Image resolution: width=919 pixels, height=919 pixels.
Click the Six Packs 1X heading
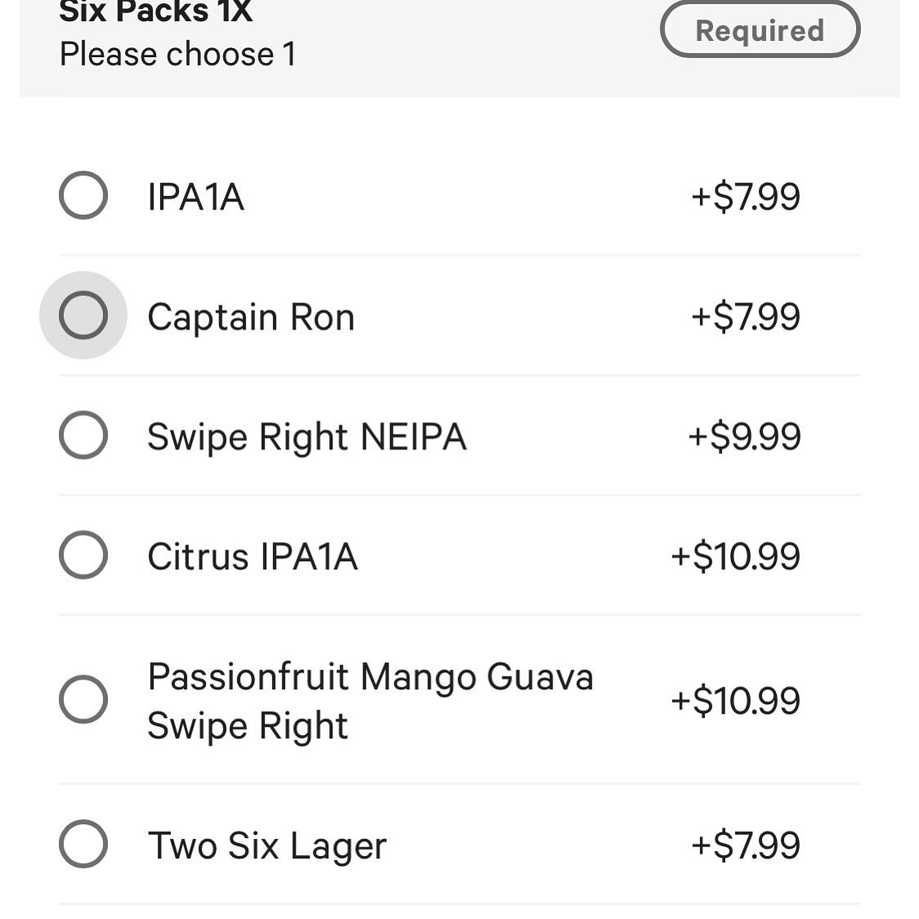[x=155, y=11]
